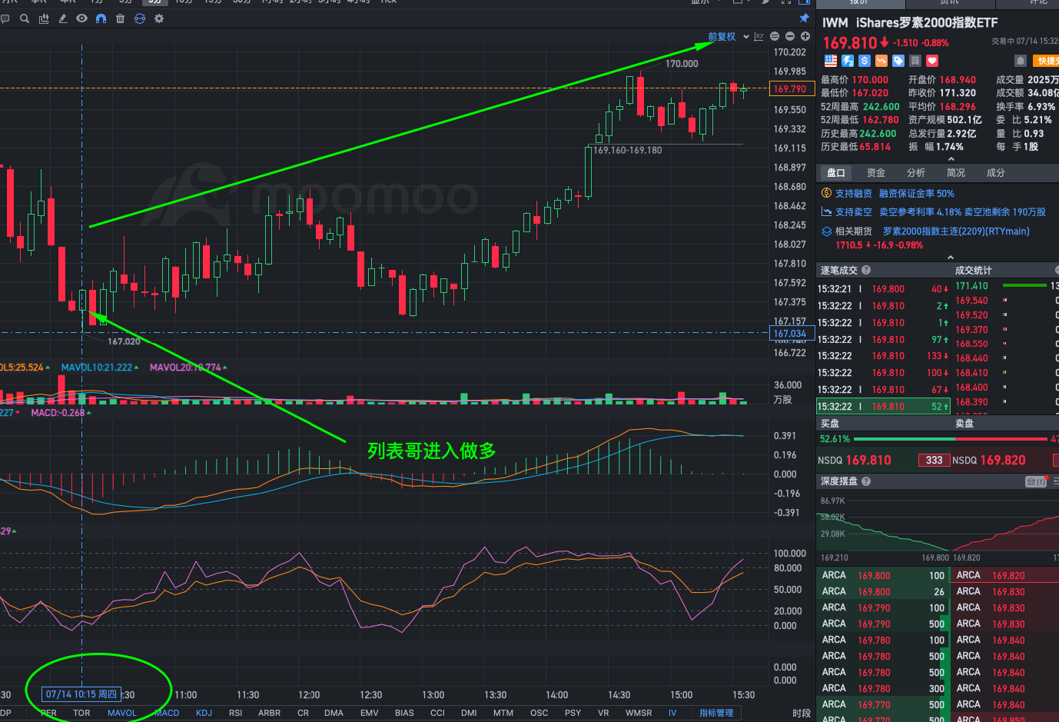Click the blue lightning Level 2 icon
Image resolution: width=1059 pixels, height=722 pixels.
coord(848,61)
